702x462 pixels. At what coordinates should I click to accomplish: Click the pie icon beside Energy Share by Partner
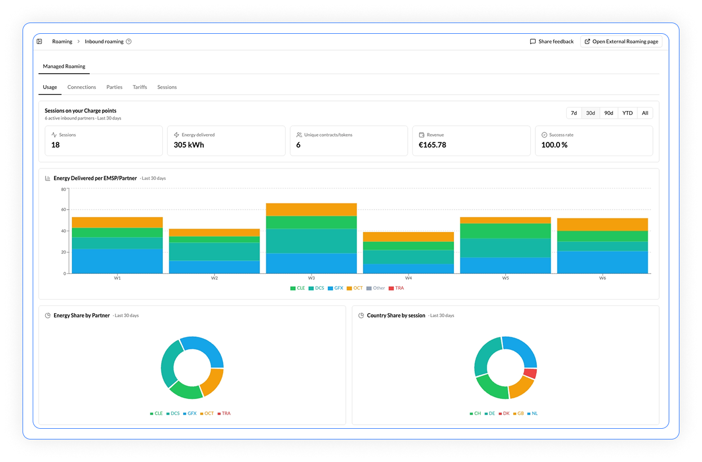(x=48, y=316)
